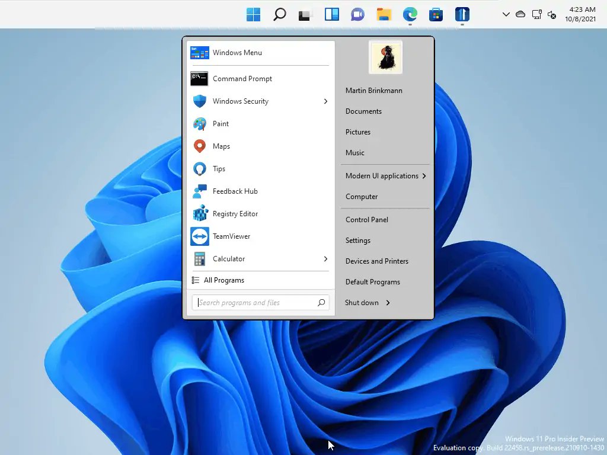
Task: Open the Widgets panel icon
Action: [x=332, y=15]
